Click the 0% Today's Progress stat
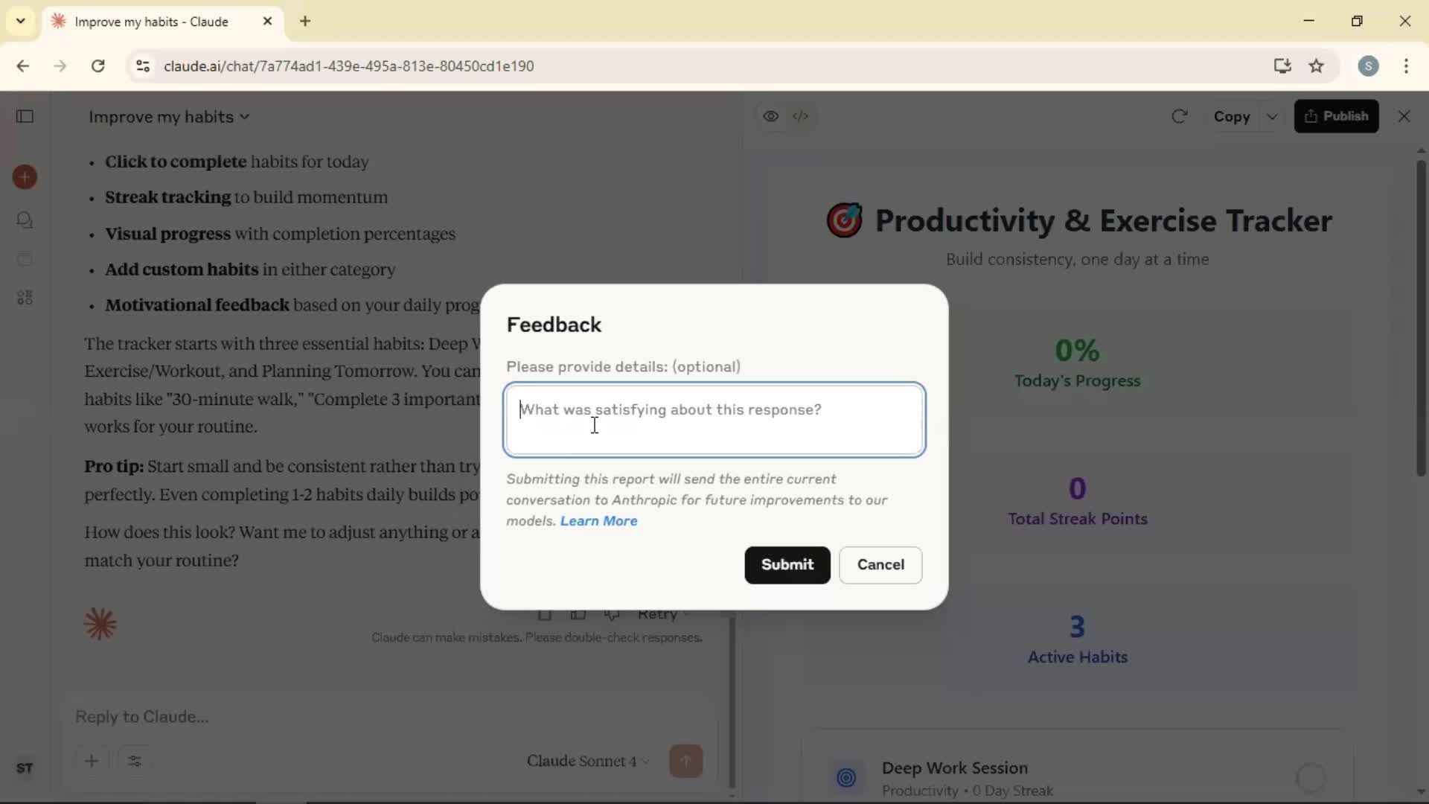Screen dimensions: 1429x804 (1077, 363)
